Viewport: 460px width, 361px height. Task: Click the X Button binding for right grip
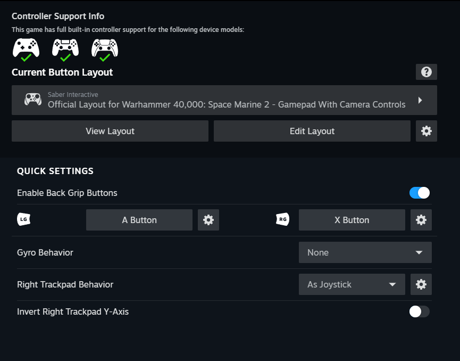pyautogui.click(x=352, y=220)
